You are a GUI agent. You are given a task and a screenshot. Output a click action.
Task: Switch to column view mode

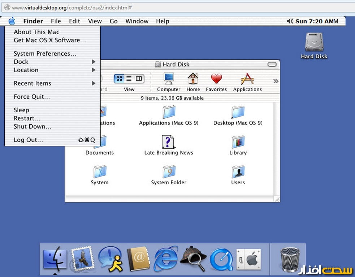pos(139,79)
